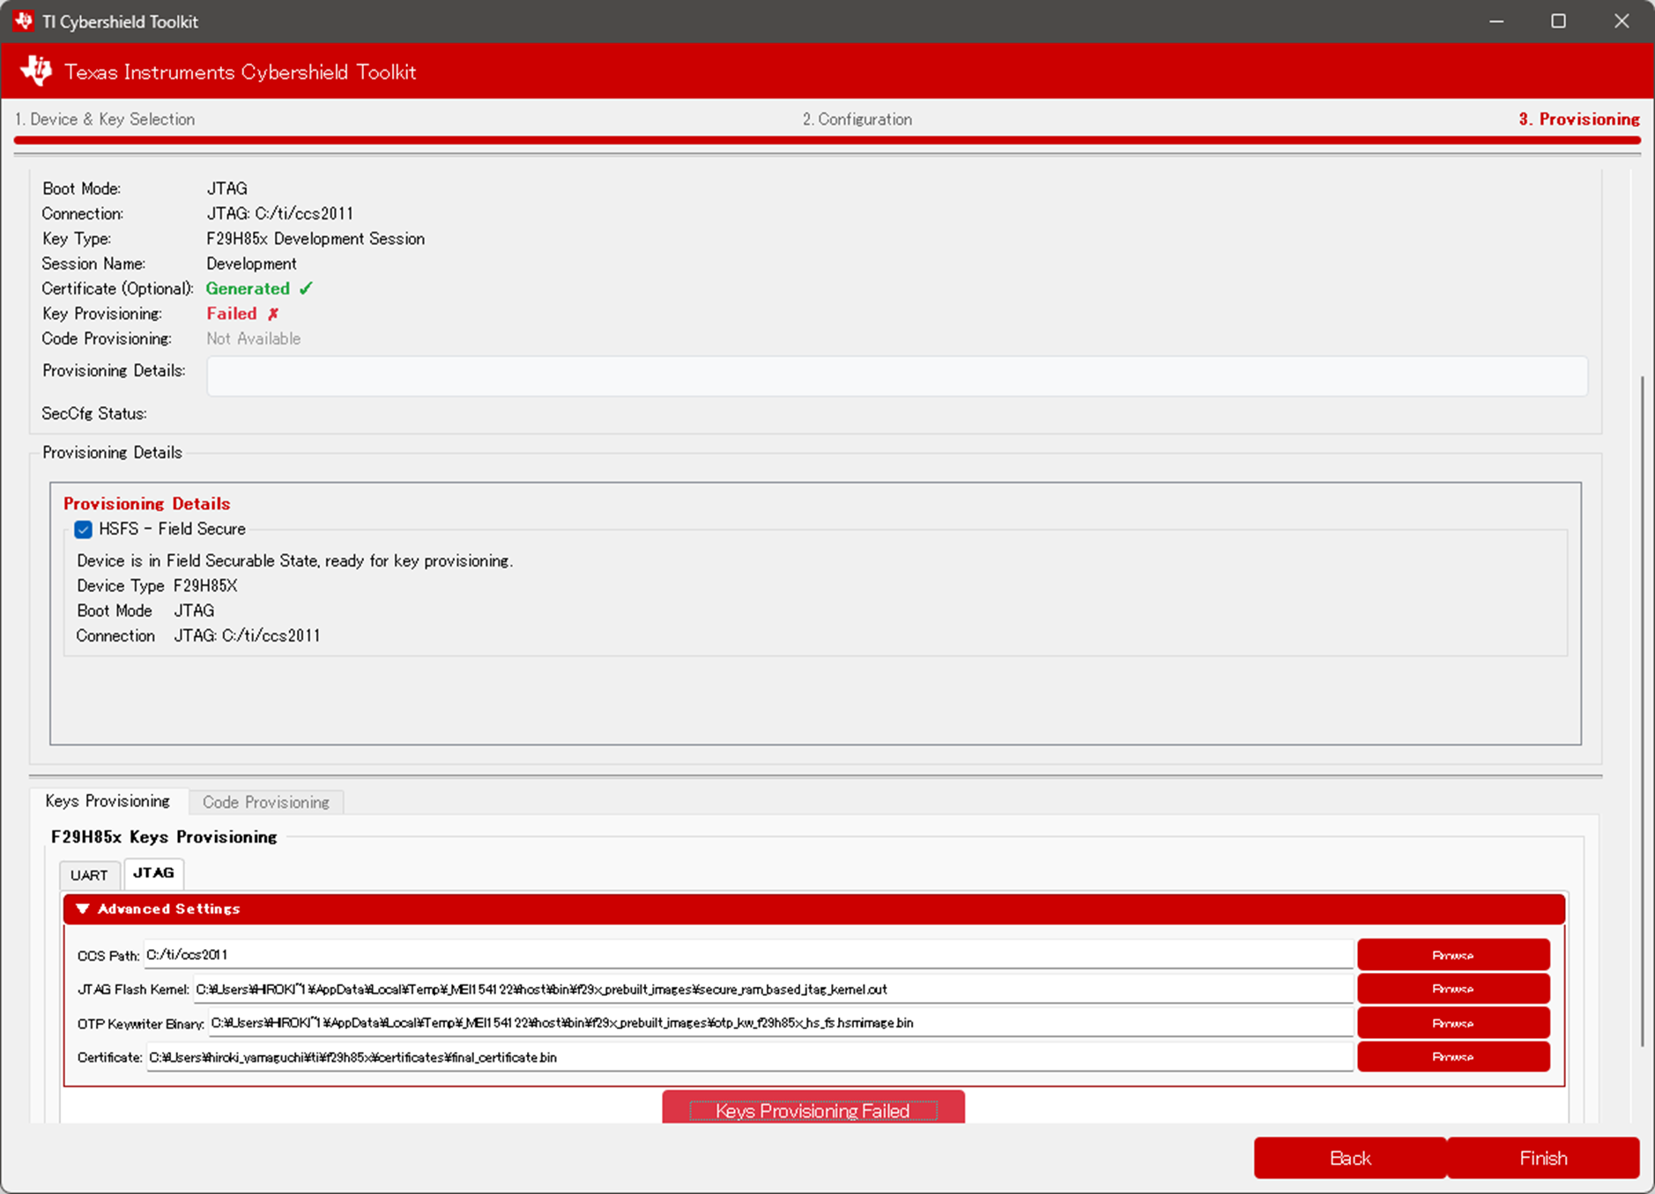Click into the Certificate path field
This screenshot has width=1655, height=1194.
(x=749, y=1057)
